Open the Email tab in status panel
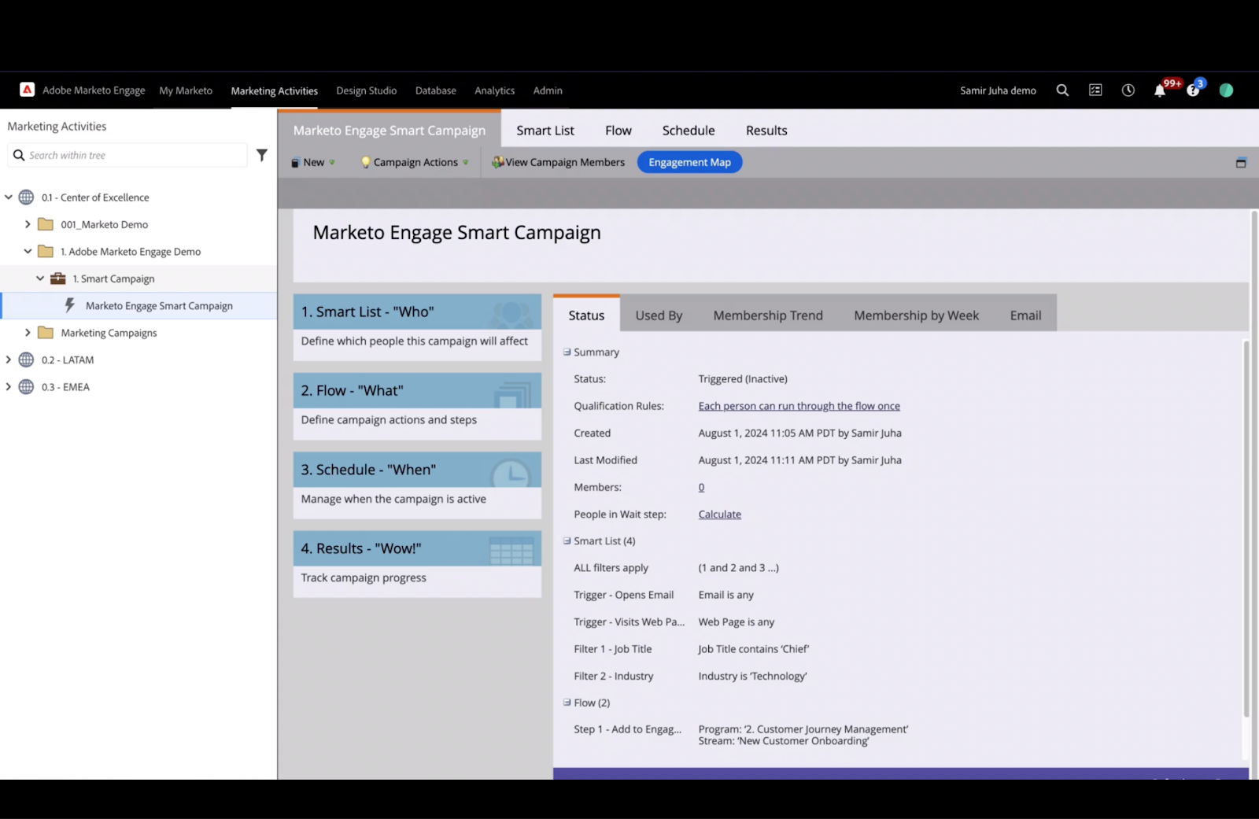 pyautogui.click(x=1025, y=315)
